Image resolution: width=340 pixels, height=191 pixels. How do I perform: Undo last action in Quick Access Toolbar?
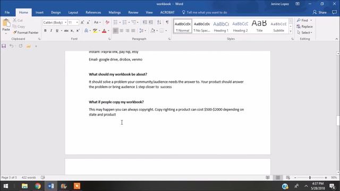[x=11, y=46]
